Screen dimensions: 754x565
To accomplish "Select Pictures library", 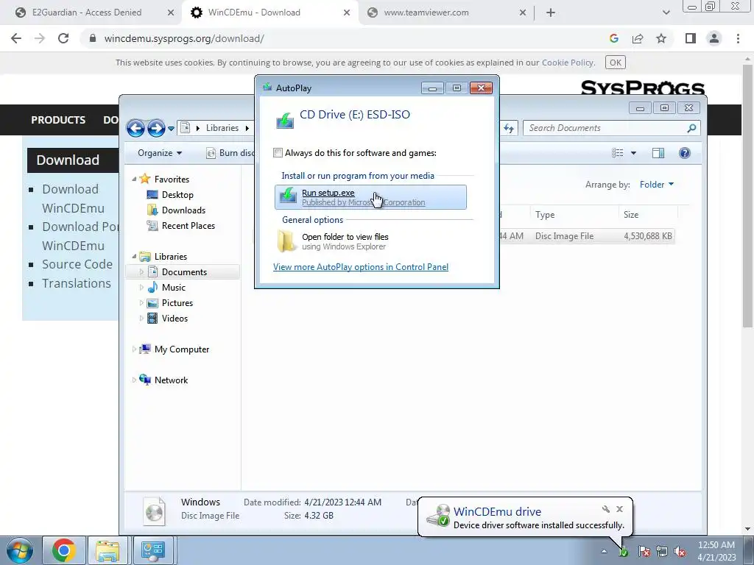I will 177,302.
